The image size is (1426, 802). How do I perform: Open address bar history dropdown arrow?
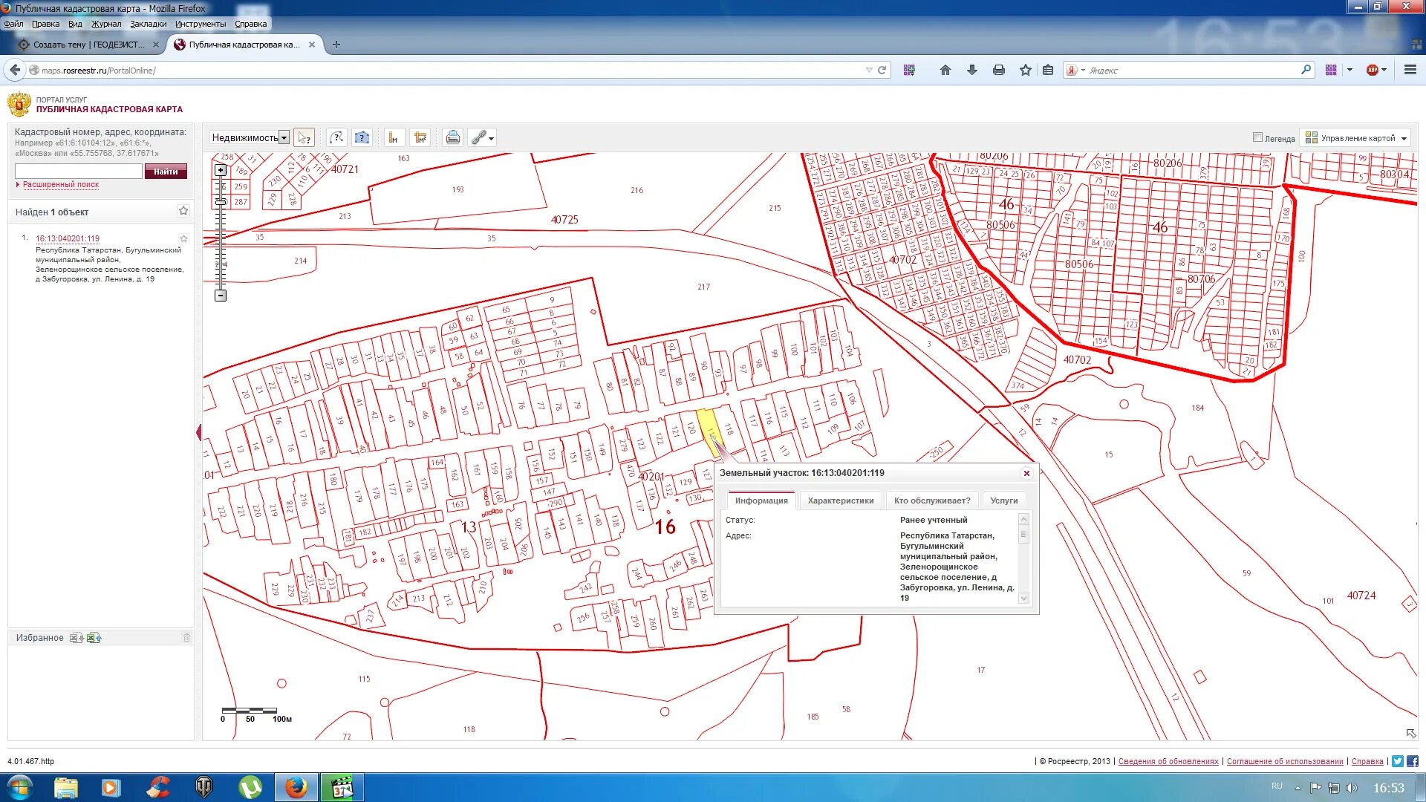pos(869,70)
